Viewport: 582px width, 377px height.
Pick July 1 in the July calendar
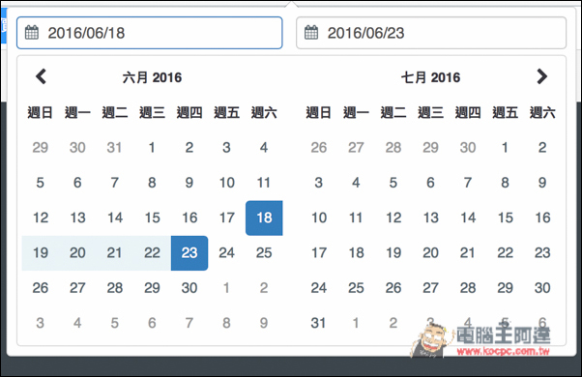click(505, 148)
